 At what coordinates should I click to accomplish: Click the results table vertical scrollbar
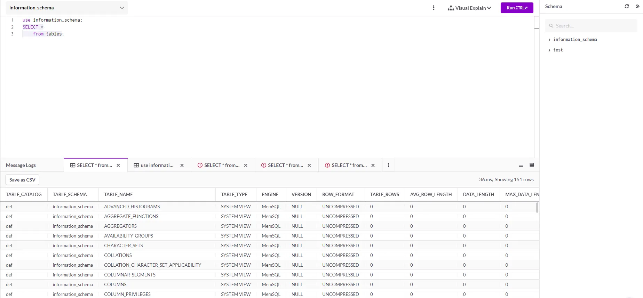[537, 208]
